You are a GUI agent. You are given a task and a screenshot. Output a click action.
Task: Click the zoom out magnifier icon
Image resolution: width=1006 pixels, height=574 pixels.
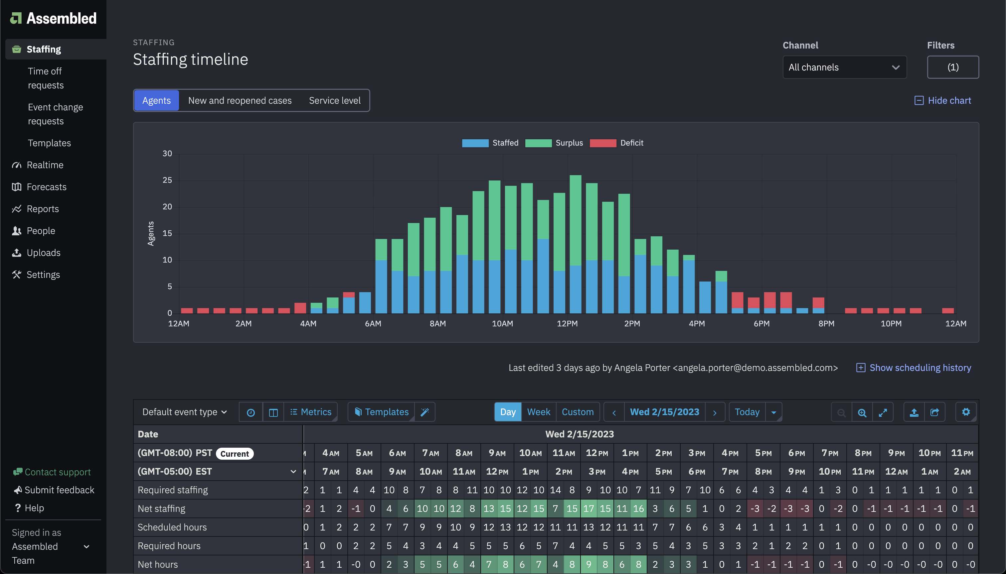click(x=841, y=412)
